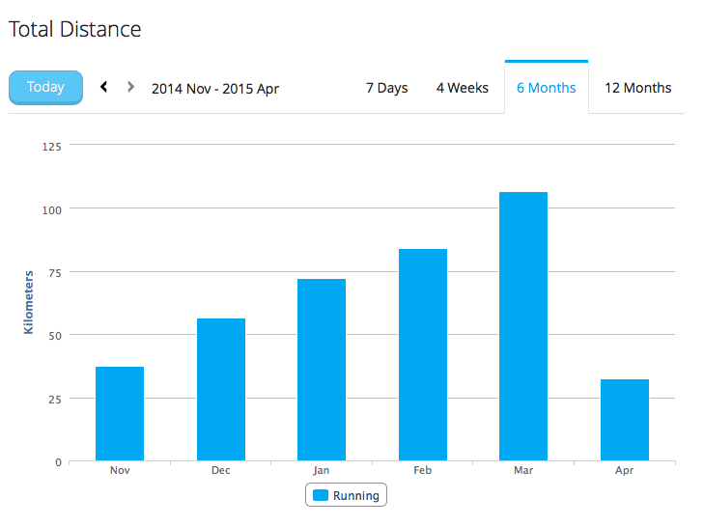The image size is (704, 526).
Task: Click the April distance bar
Action: coord(625,420)
